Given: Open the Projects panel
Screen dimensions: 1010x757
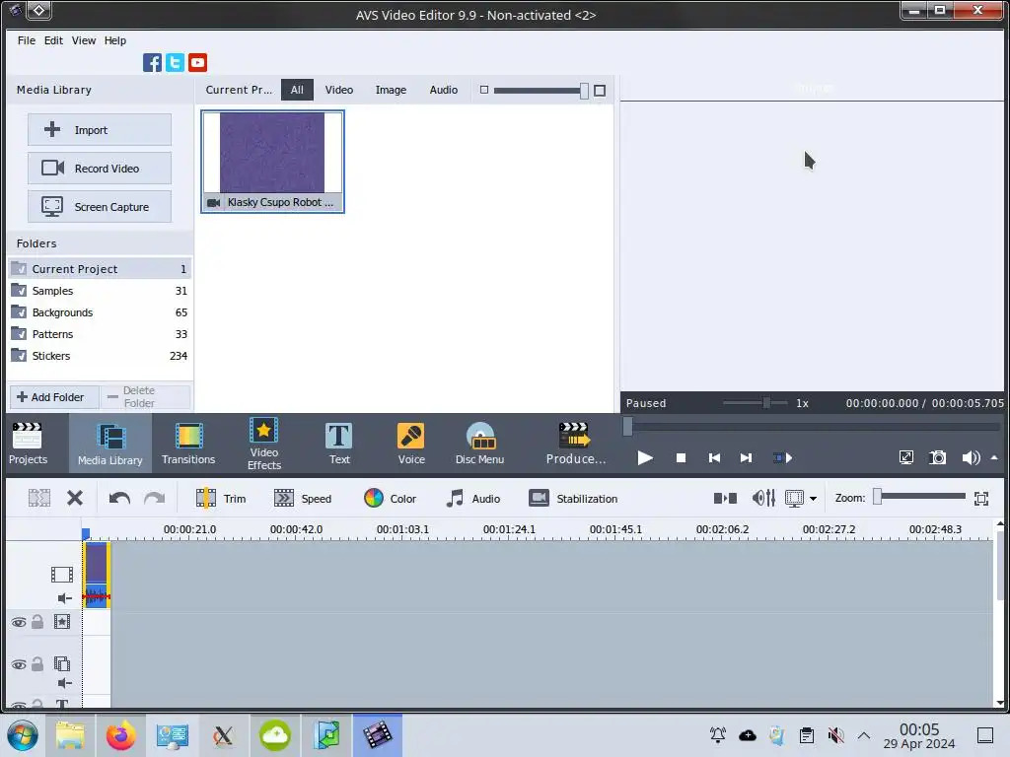Looking at the screenshot, I should (28, 444).
